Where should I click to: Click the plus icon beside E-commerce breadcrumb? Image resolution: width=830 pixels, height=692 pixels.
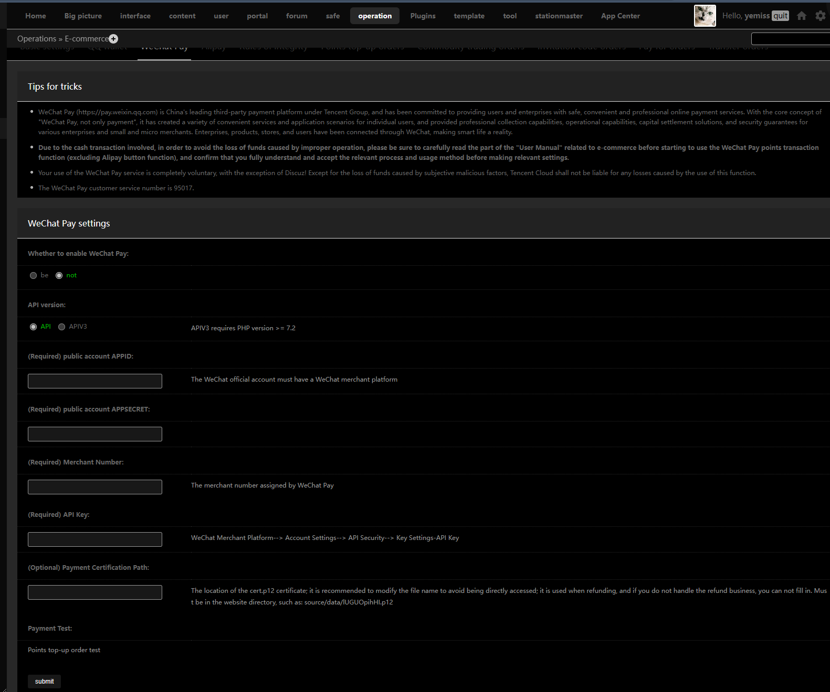(113, 39)
